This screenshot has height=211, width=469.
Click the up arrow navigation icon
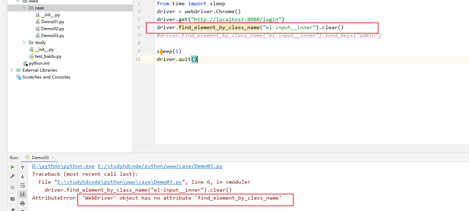coord(22,167)
